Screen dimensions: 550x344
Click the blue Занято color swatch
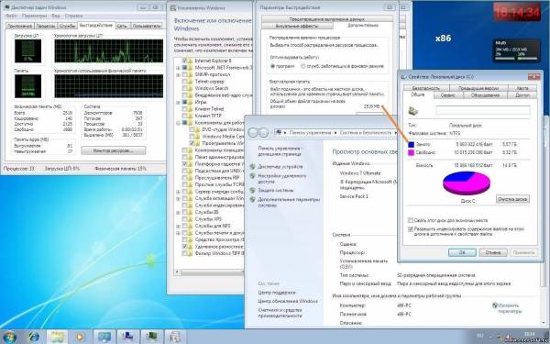(411, 145)
